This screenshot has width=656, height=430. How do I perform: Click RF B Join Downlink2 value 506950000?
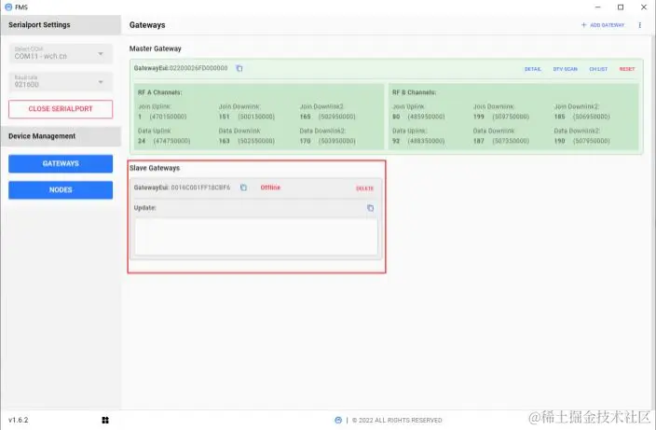(591, 117)
